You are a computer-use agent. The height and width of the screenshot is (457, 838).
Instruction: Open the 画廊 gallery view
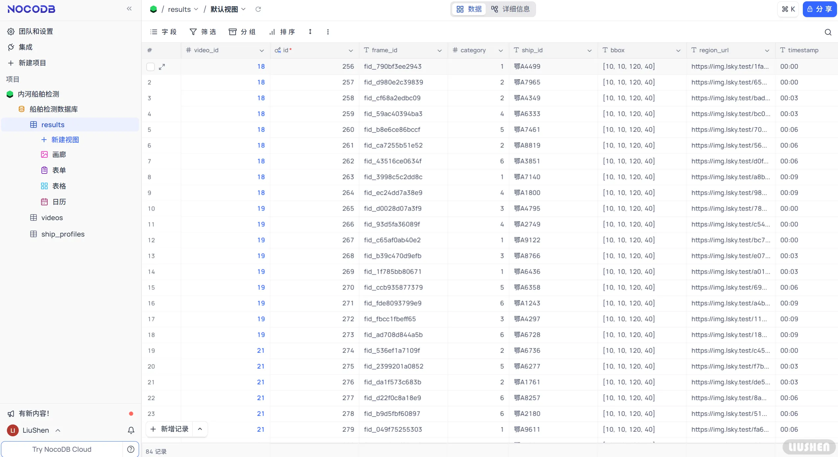point(59,154)
